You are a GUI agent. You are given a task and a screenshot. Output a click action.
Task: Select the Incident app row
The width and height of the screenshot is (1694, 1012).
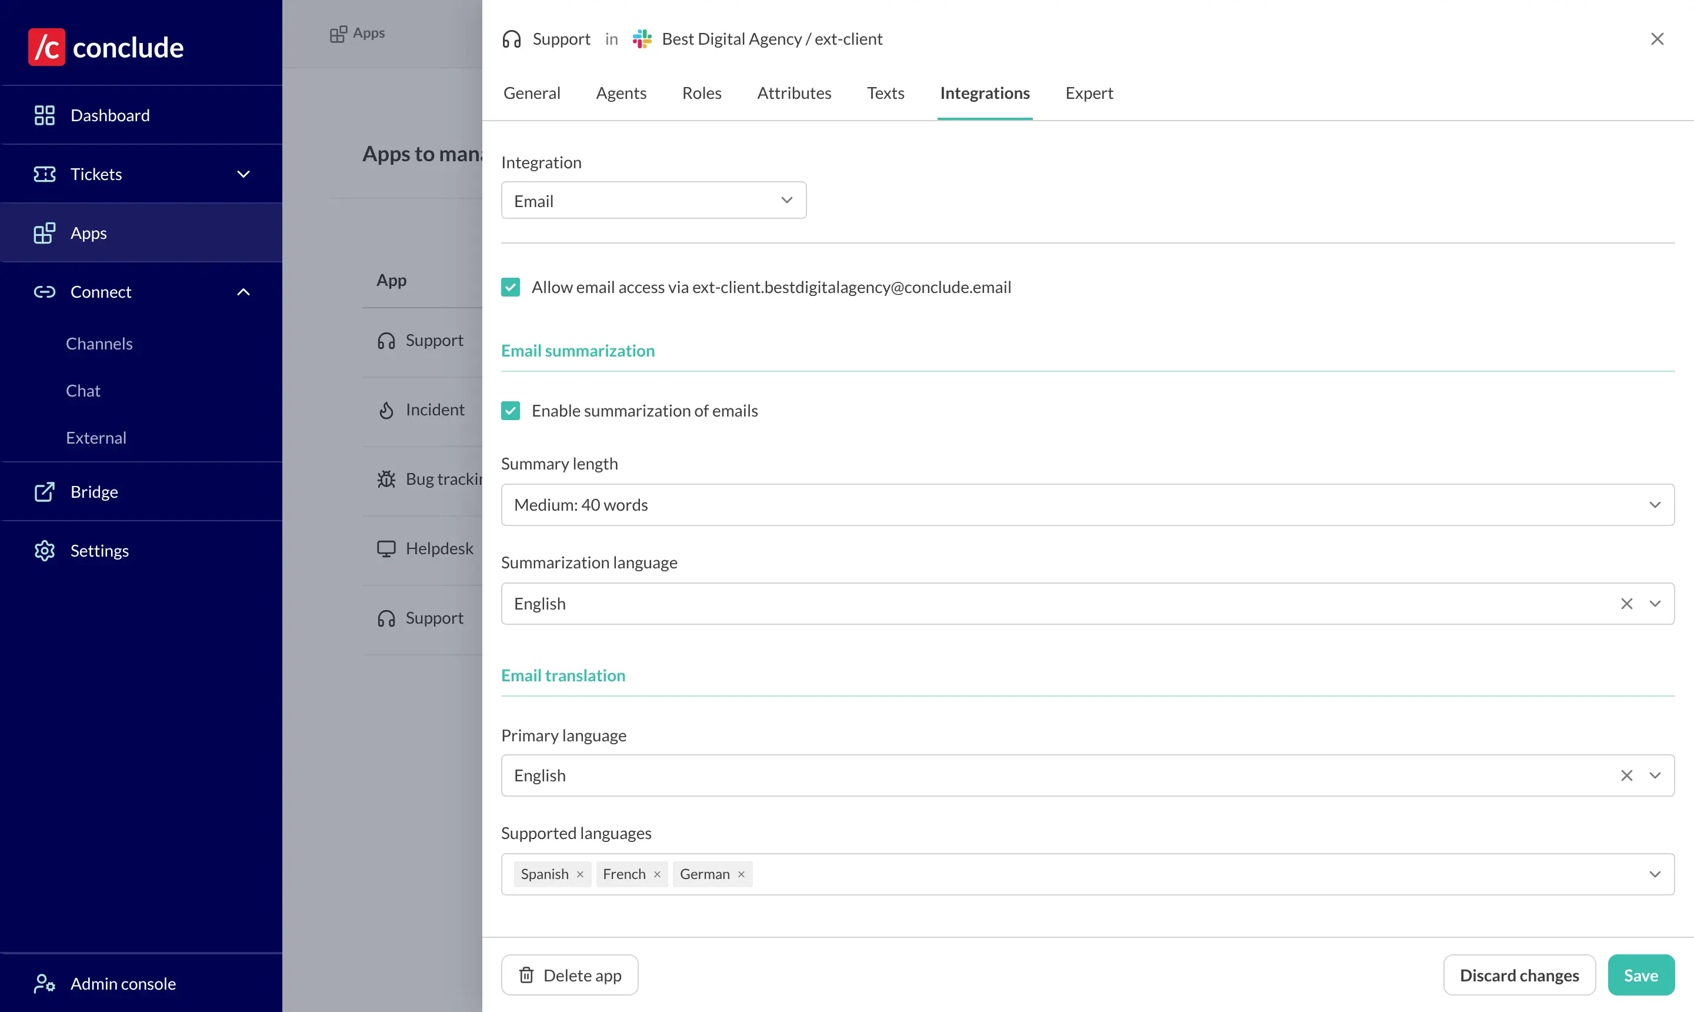point(423,410)
